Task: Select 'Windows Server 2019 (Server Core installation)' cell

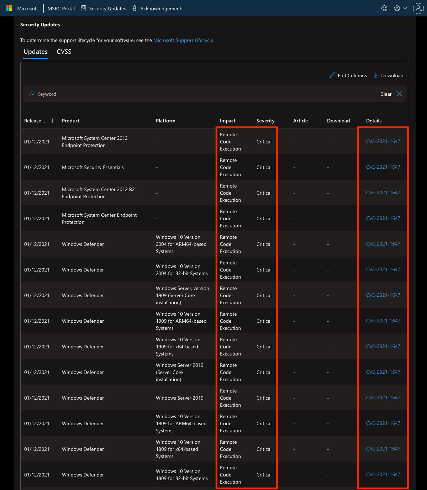Action: [180, 372]
